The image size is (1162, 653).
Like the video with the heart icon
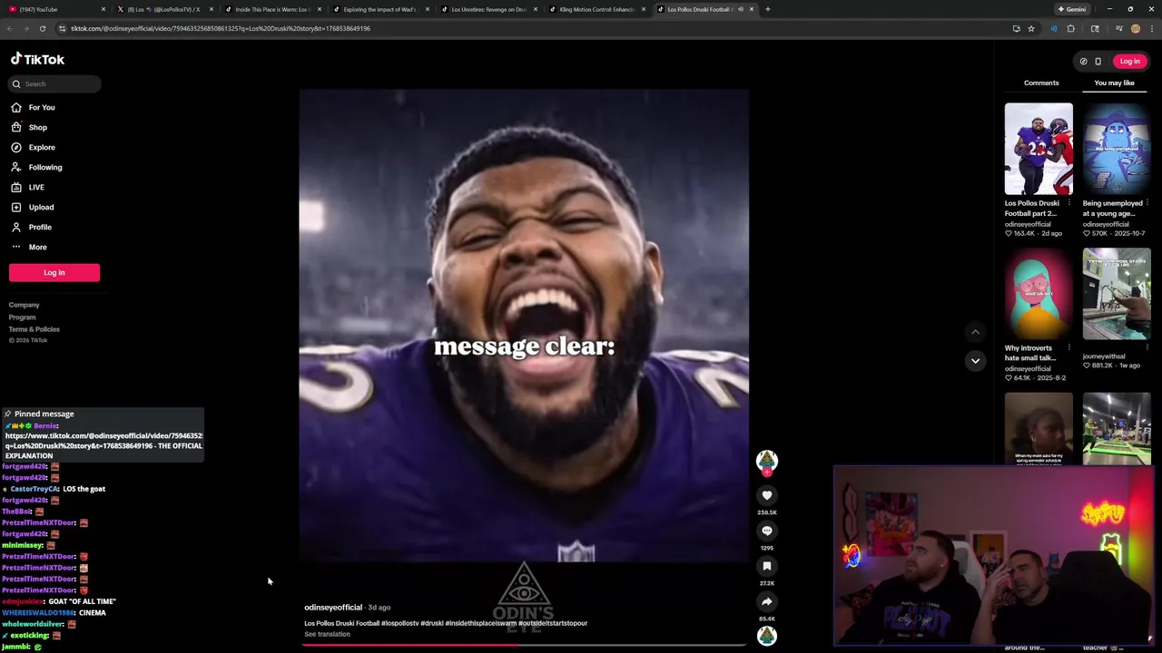click(767, 495)
